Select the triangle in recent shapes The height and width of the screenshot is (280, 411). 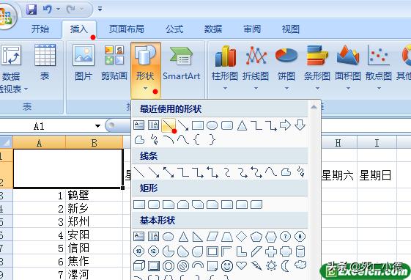click(242, 125)
